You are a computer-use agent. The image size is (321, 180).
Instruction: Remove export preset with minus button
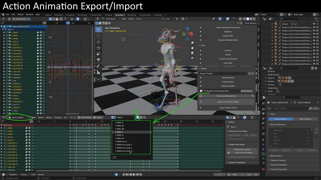253,73
